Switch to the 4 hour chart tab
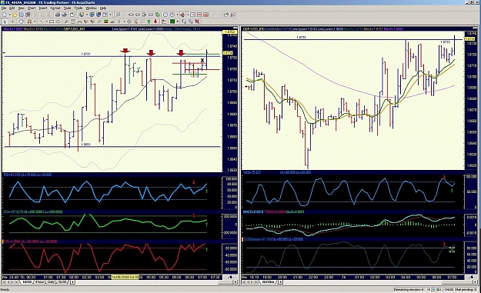Image resolution: width=481 pixels, height=293 pixels. 39,282
